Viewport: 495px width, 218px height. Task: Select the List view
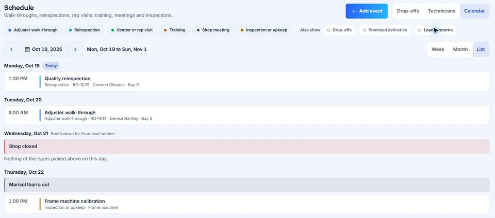pos(481,49)
